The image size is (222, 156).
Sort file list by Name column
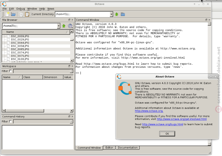coord(36,32)
